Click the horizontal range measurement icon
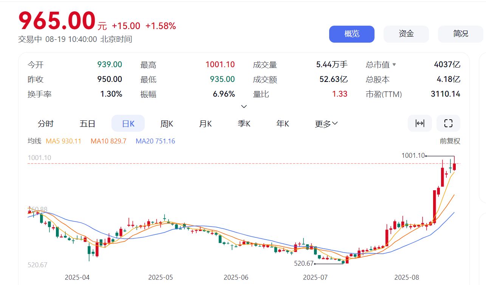 point(419,123)
